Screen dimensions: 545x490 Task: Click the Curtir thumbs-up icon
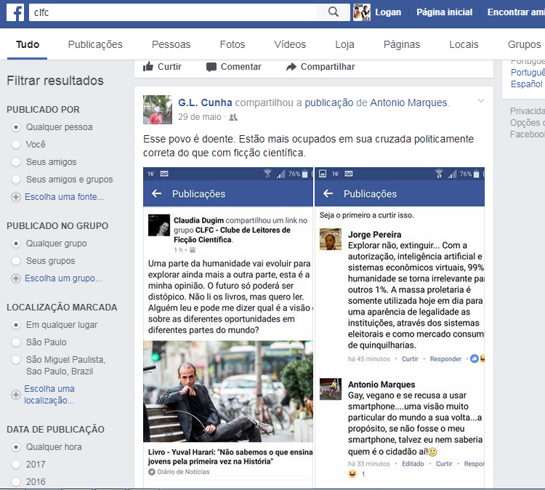tap(148, 66)
